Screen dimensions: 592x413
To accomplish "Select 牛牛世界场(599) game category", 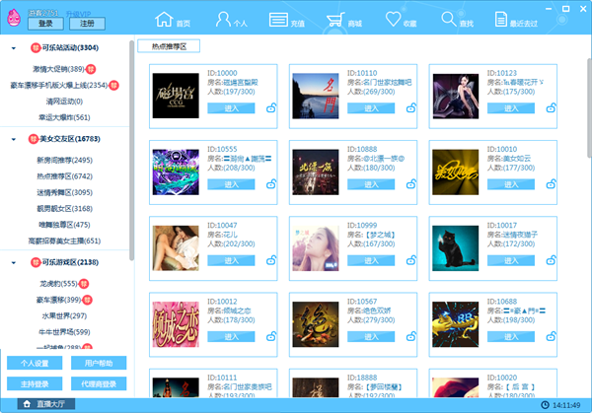I will (x=64, y=332).
